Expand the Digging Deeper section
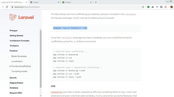The image size is (174, 97). (x=16, y=83)
